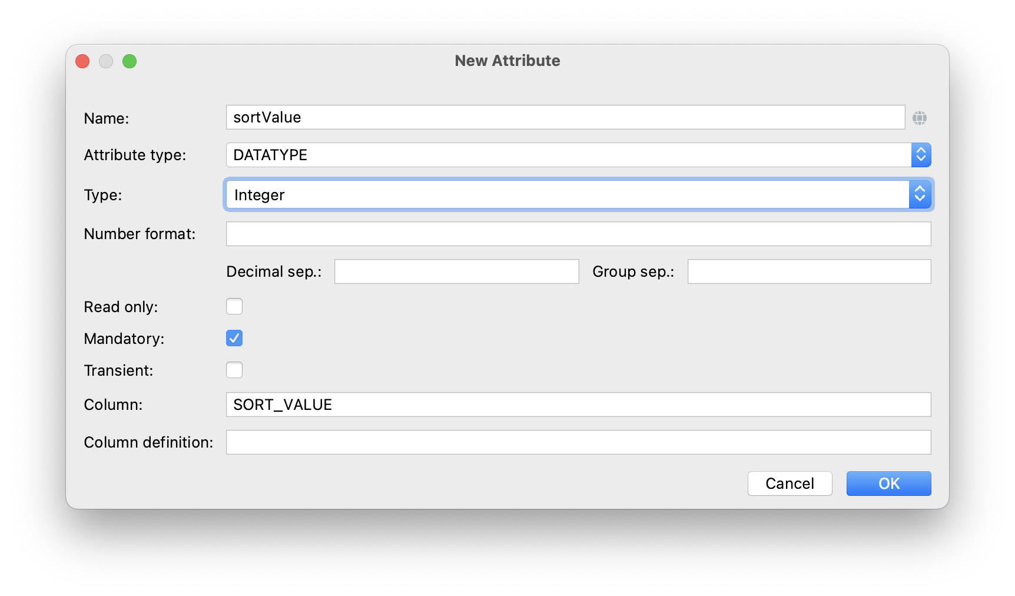This screenshot has height=596, width=1015.
Task: Click the Decimal sep. text field
Action: tap(456, 271)
